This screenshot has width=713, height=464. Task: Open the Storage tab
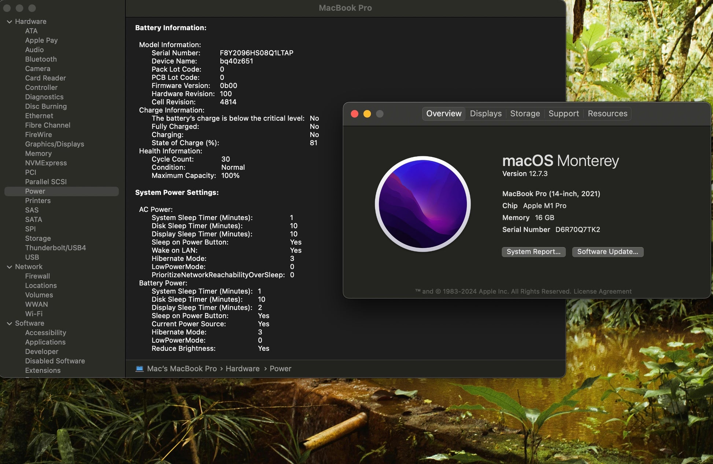(x=525, y=114)
